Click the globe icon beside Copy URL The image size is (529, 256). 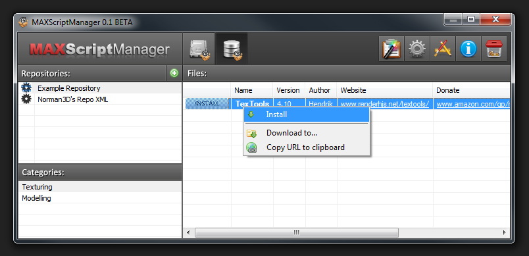point(251,147)
